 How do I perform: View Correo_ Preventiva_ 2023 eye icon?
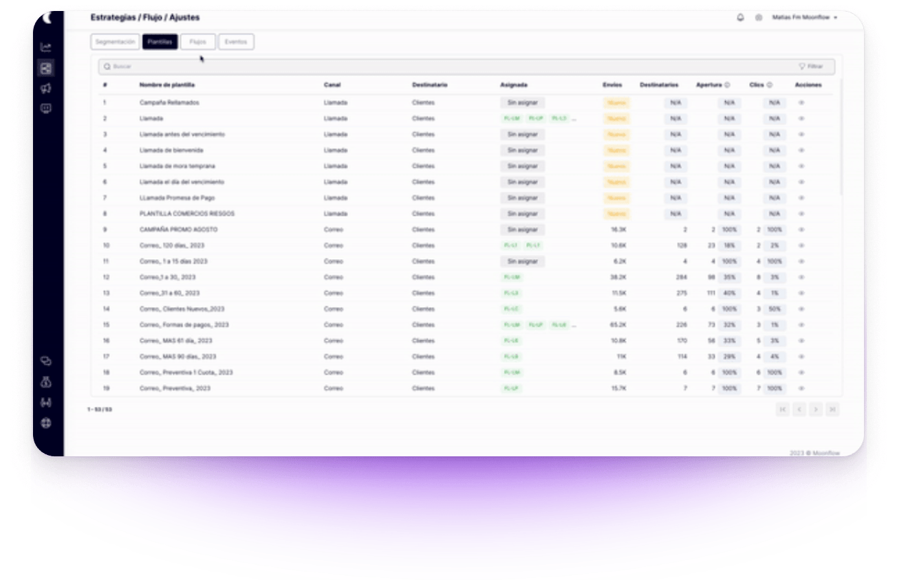pos(801,388)
